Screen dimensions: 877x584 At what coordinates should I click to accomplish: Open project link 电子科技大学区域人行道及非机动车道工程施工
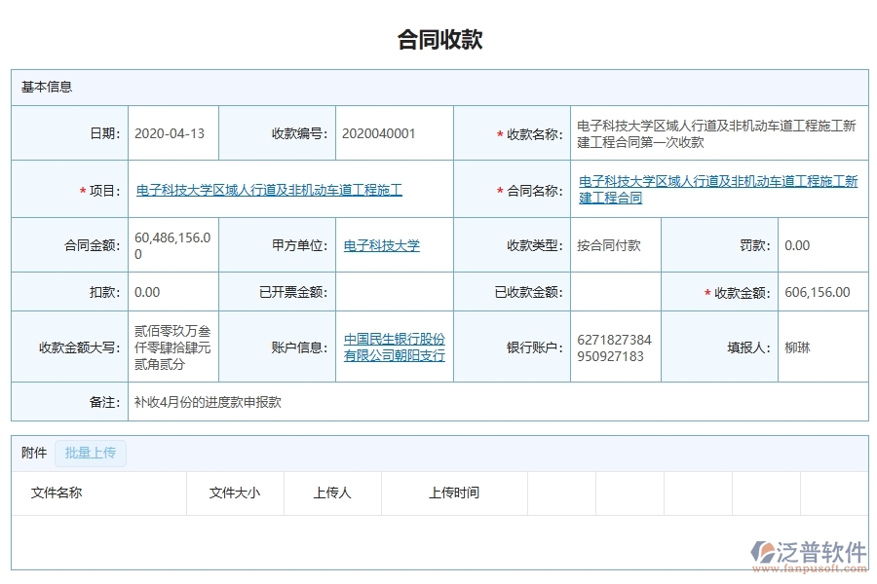click(x=268, y=189)
